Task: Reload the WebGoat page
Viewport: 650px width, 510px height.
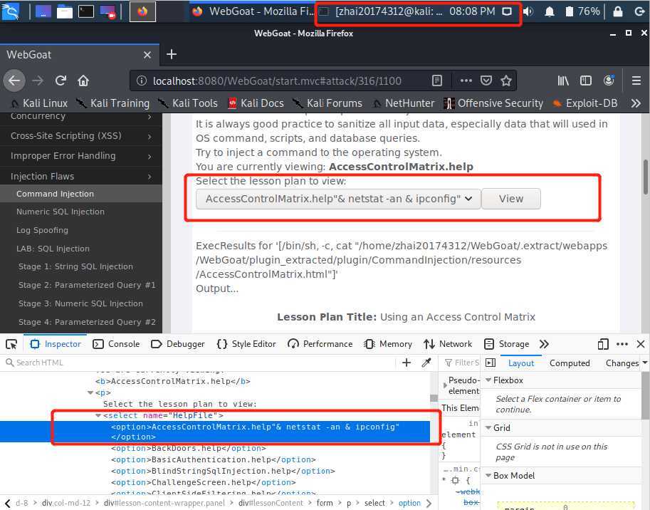Action: pos(61,80)
